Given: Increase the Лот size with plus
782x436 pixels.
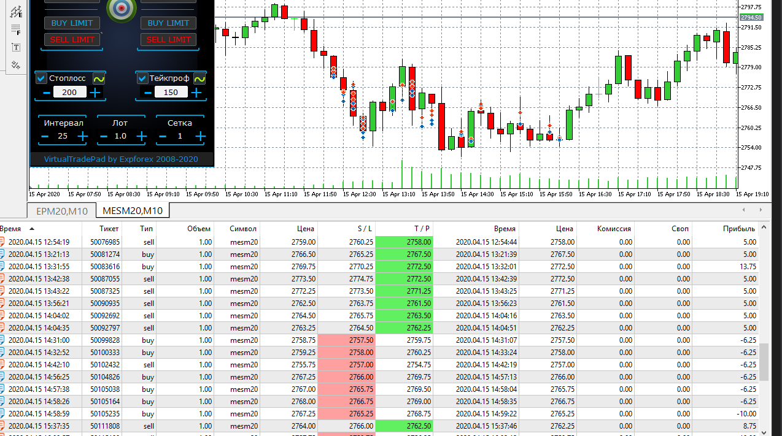Looking at the screenshot, I should tap(141, 136).
